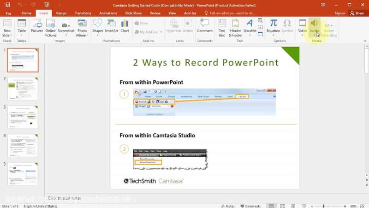Click the zoom in plus button
This screenshot has width=369, height=208.
point(345,206)
